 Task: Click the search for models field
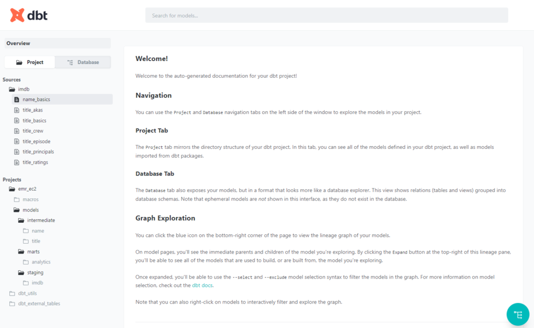(326, 15)
